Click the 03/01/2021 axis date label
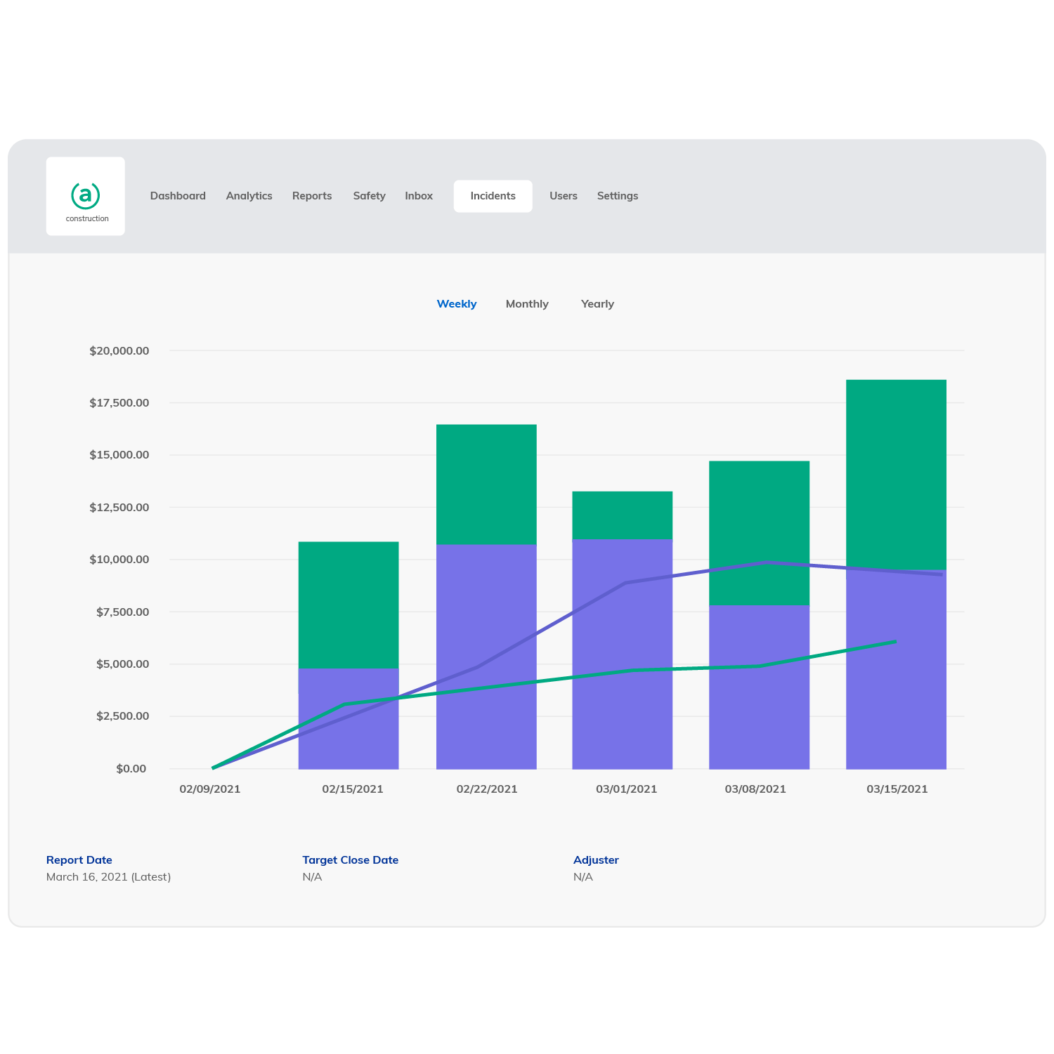This screenshot has width=1054, height=1054. coord(627,789)
